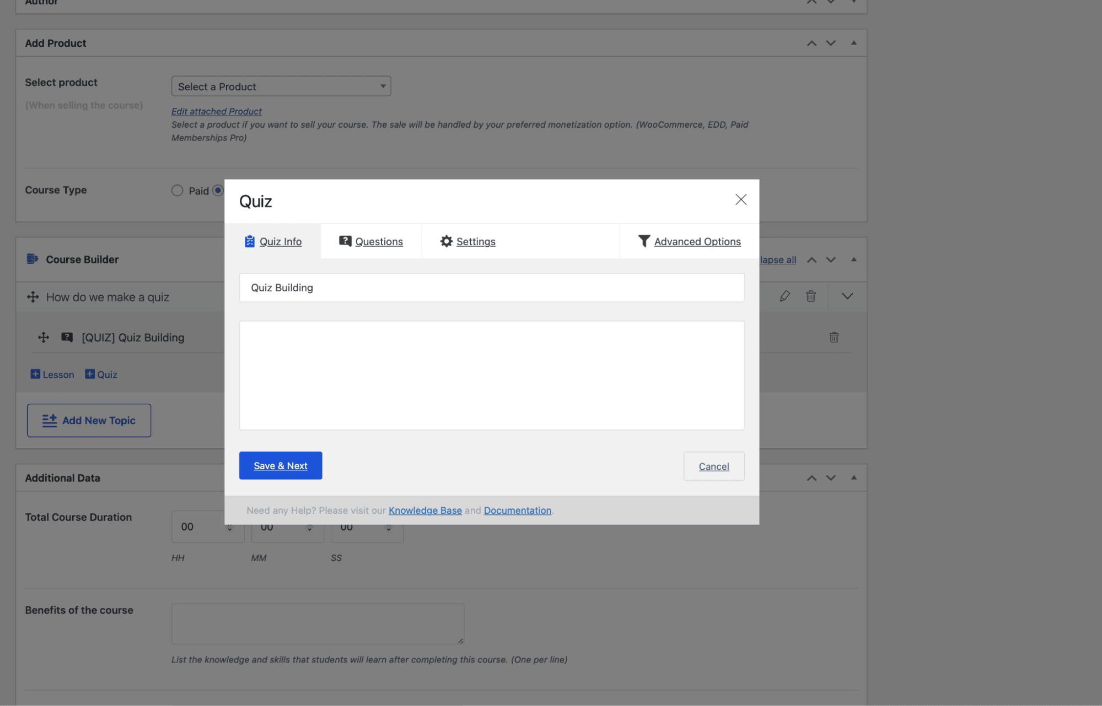Click the Quiz item type icon
1102x706 pixels.
67,337
